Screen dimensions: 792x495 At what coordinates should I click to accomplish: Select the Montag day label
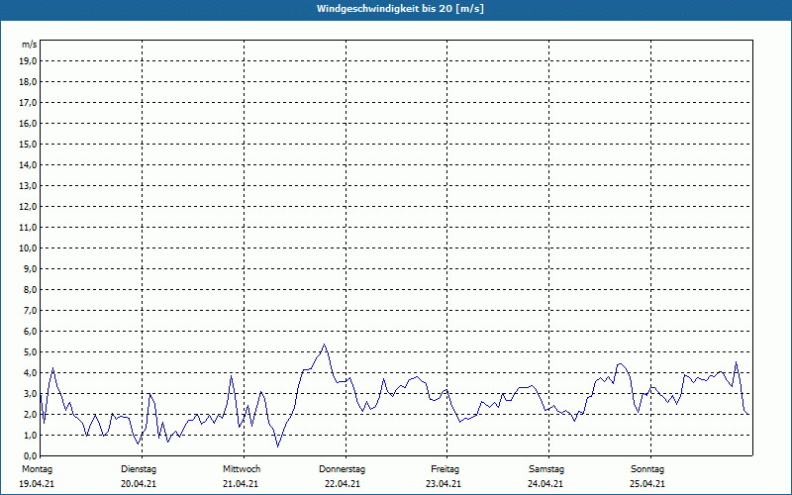[37, 469]
